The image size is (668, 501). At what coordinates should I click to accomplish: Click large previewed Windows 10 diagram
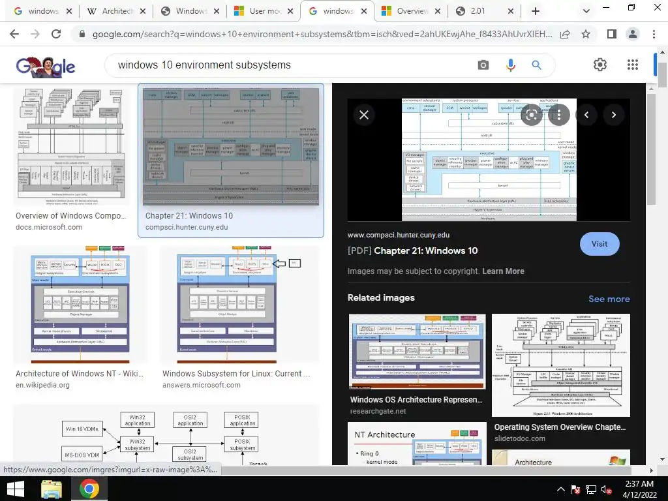click(489, 160)
